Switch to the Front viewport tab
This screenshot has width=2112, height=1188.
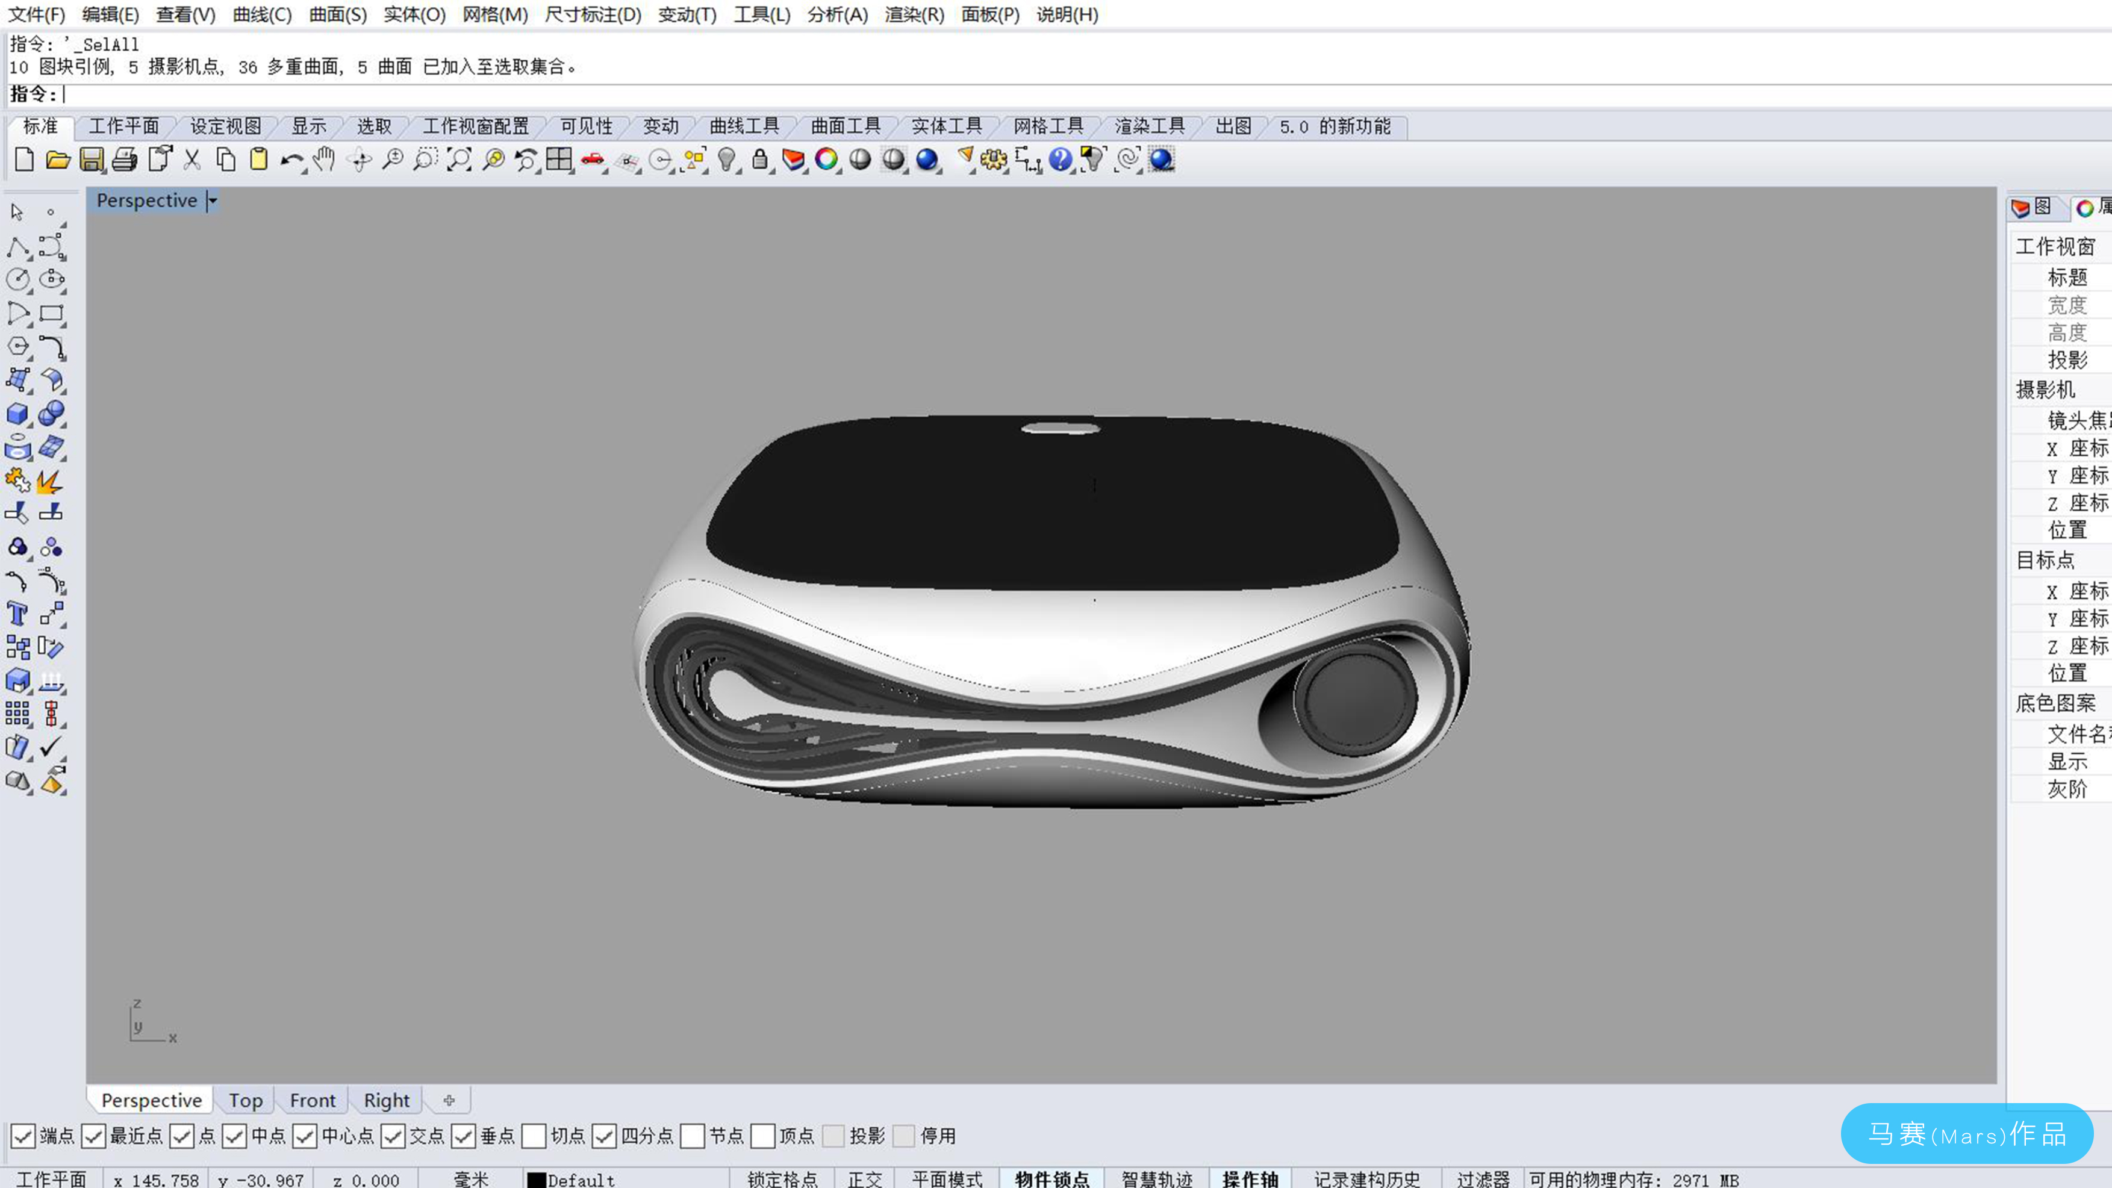click(313, 1100)
